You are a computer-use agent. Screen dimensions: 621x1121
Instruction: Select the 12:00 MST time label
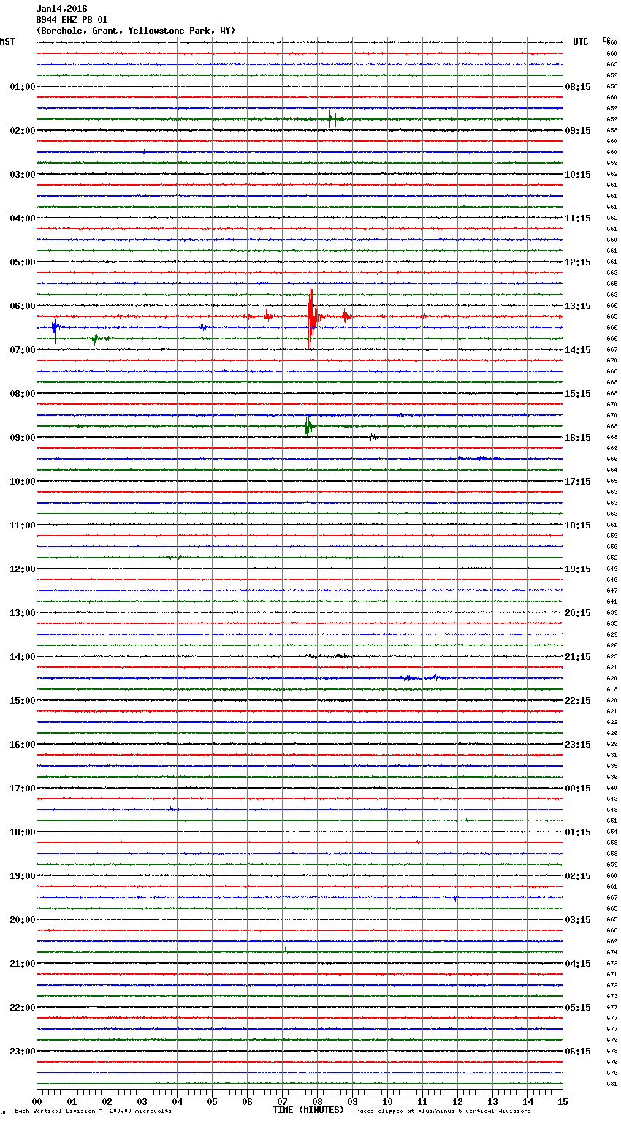(23, 569)
